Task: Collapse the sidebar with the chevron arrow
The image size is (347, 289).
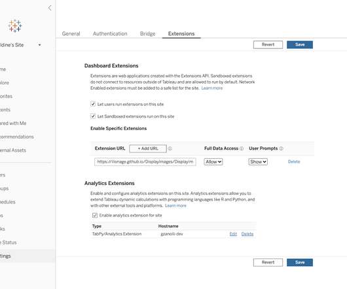Action: tap(50, 8)
